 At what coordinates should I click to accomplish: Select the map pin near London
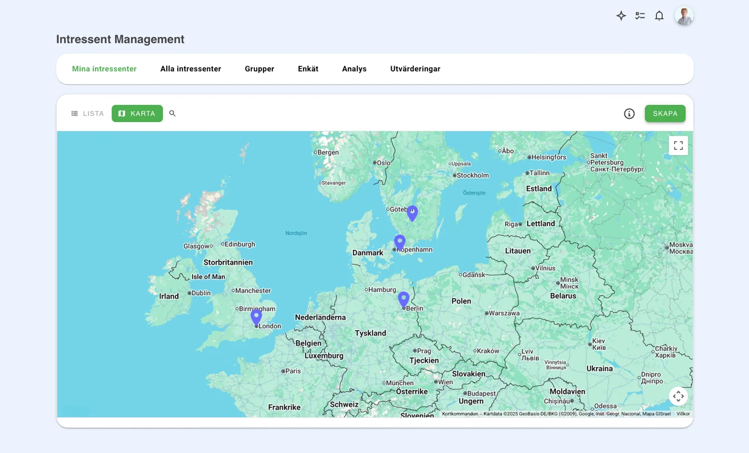(x=256, y=316)
